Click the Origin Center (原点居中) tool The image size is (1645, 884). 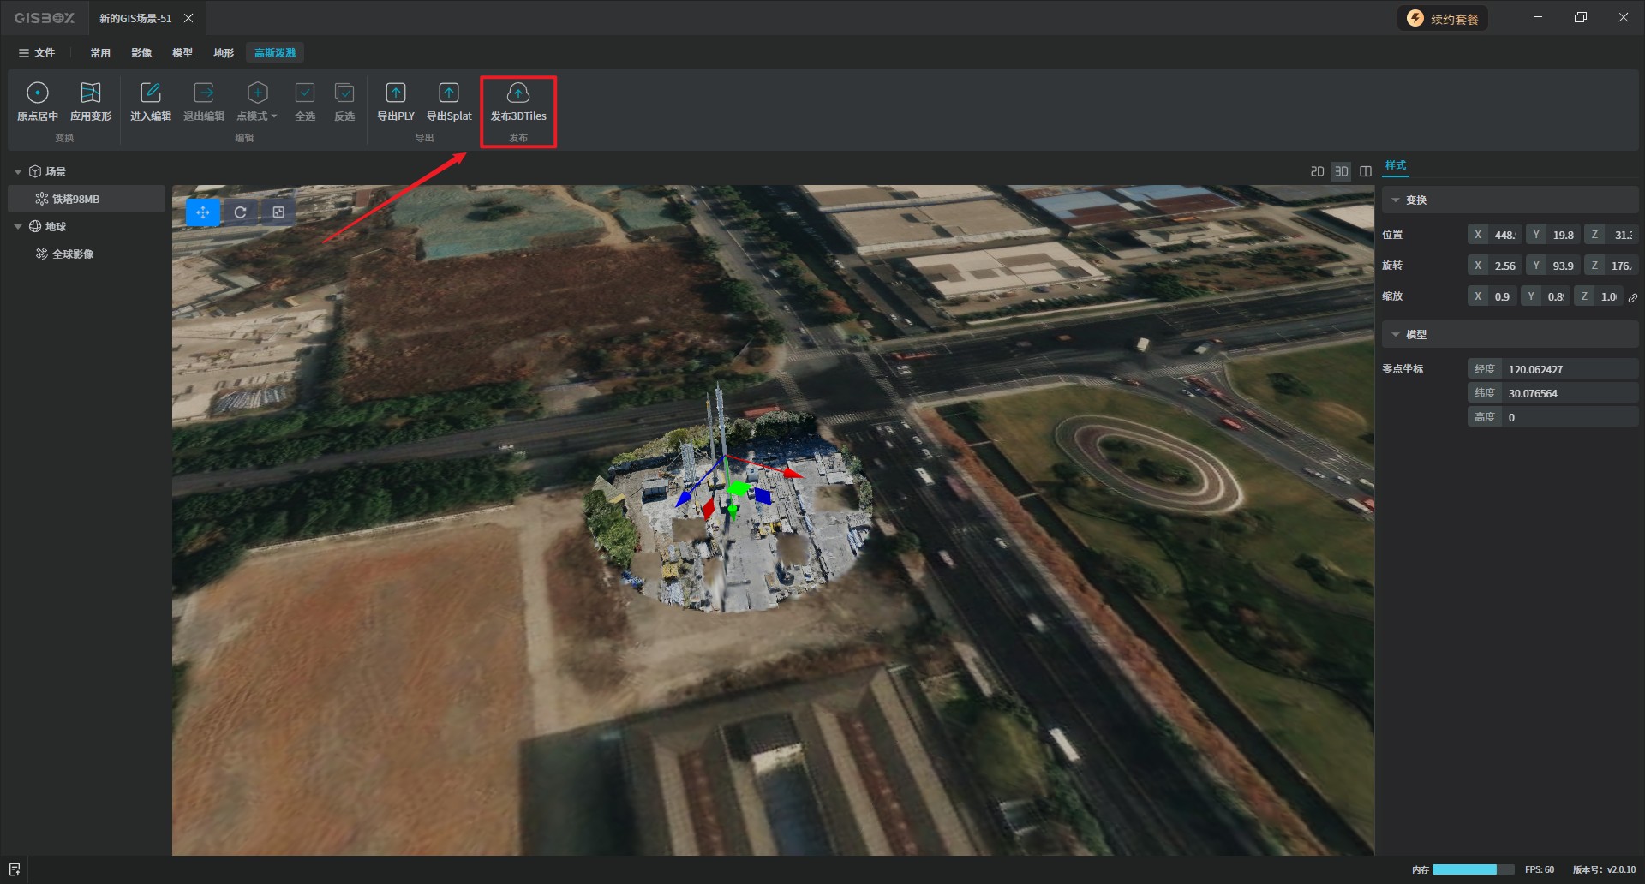pos(37,93)
